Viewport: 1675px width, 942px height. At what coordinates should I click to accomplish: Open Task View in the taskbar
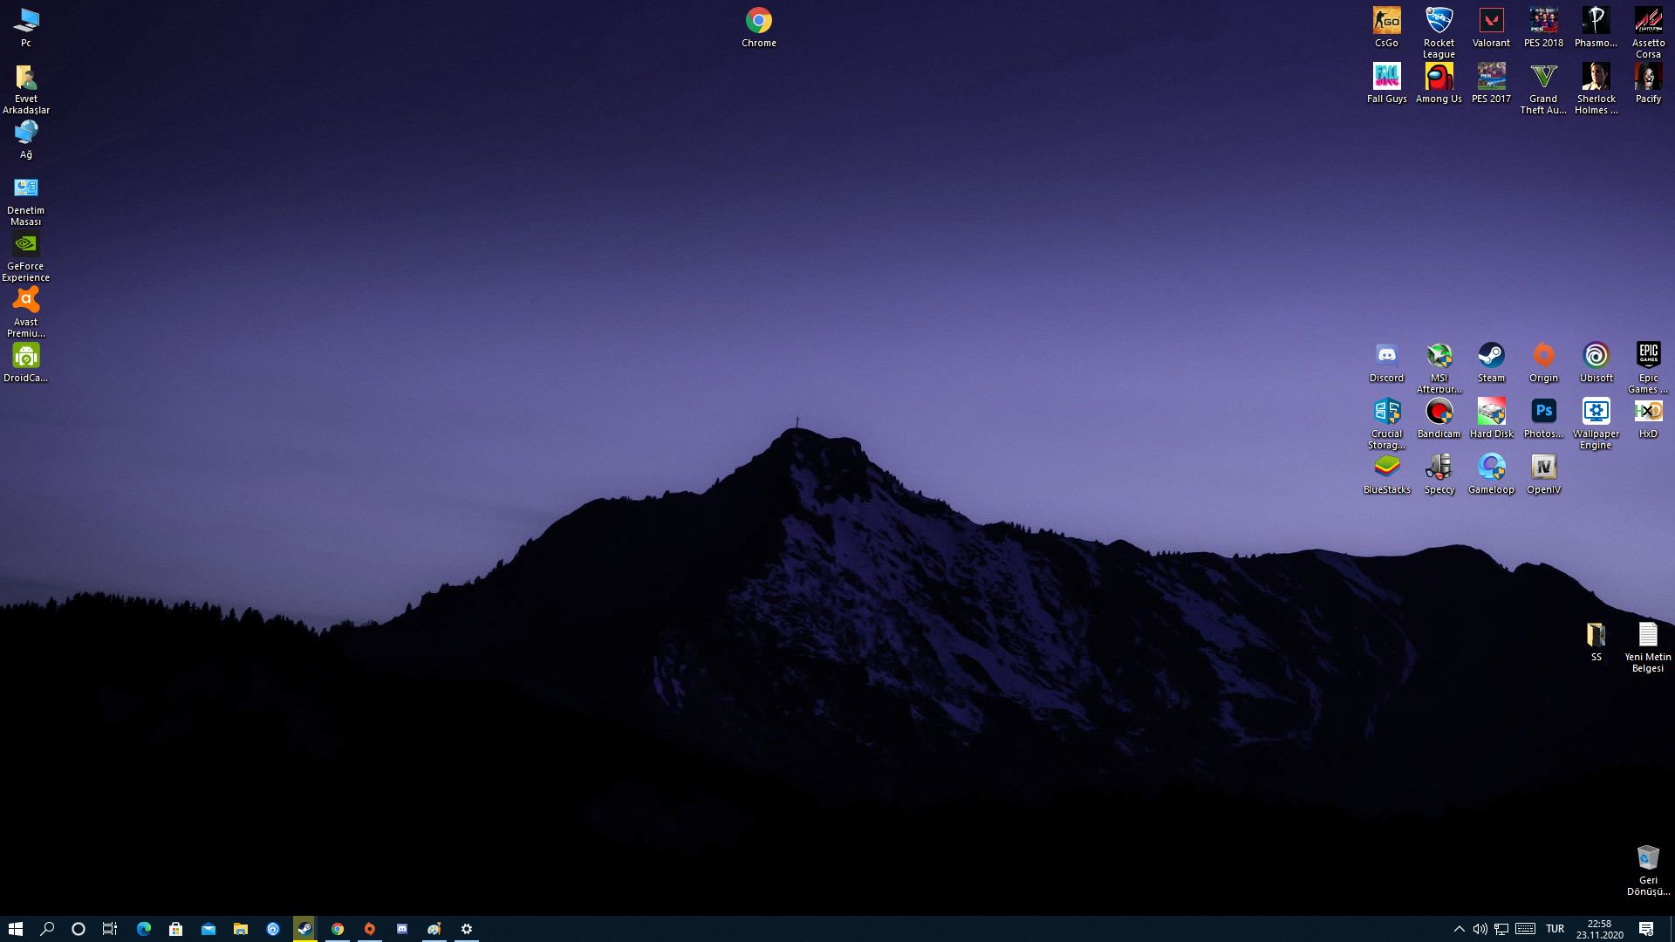110,929
